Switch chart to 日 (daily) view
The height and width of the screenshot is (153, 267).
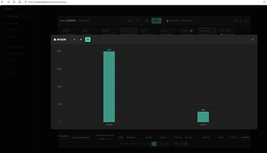[x=74, y=40]
